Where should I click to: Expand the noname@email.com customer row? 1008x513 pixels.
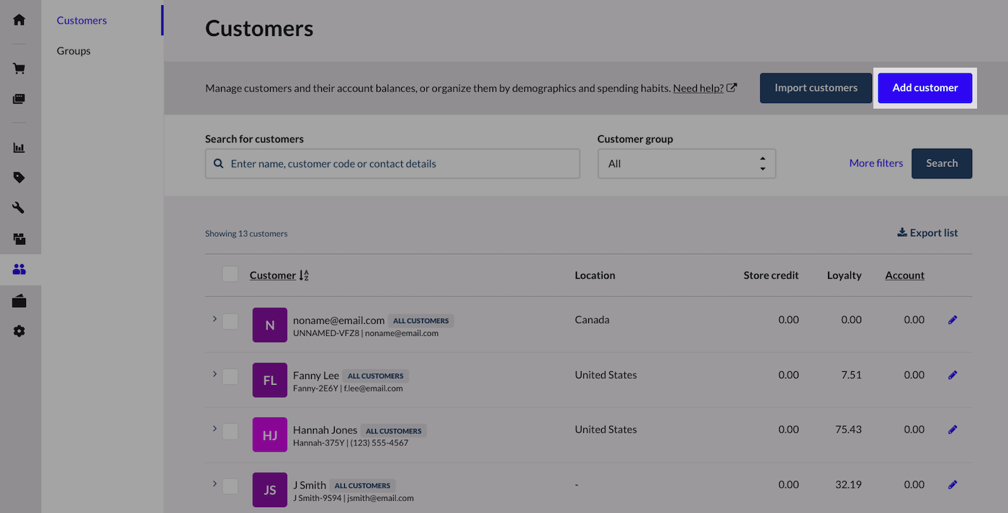point(215,318)
